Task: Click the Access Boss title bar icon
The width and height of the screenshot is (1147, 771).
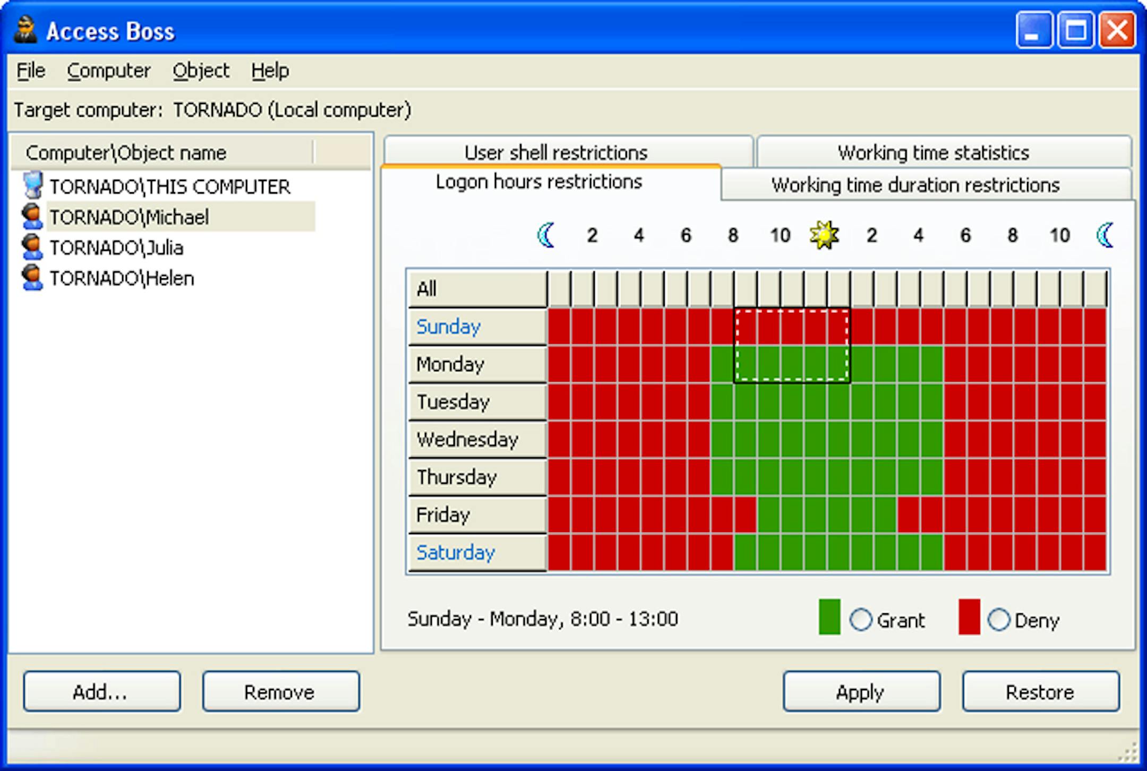Action: 25,29
